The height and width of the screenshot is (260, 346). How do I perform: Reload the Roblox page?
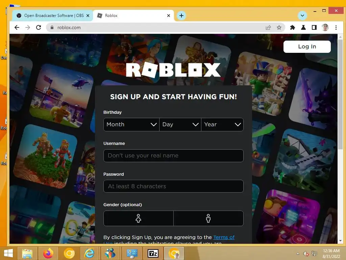coord(39,27)
